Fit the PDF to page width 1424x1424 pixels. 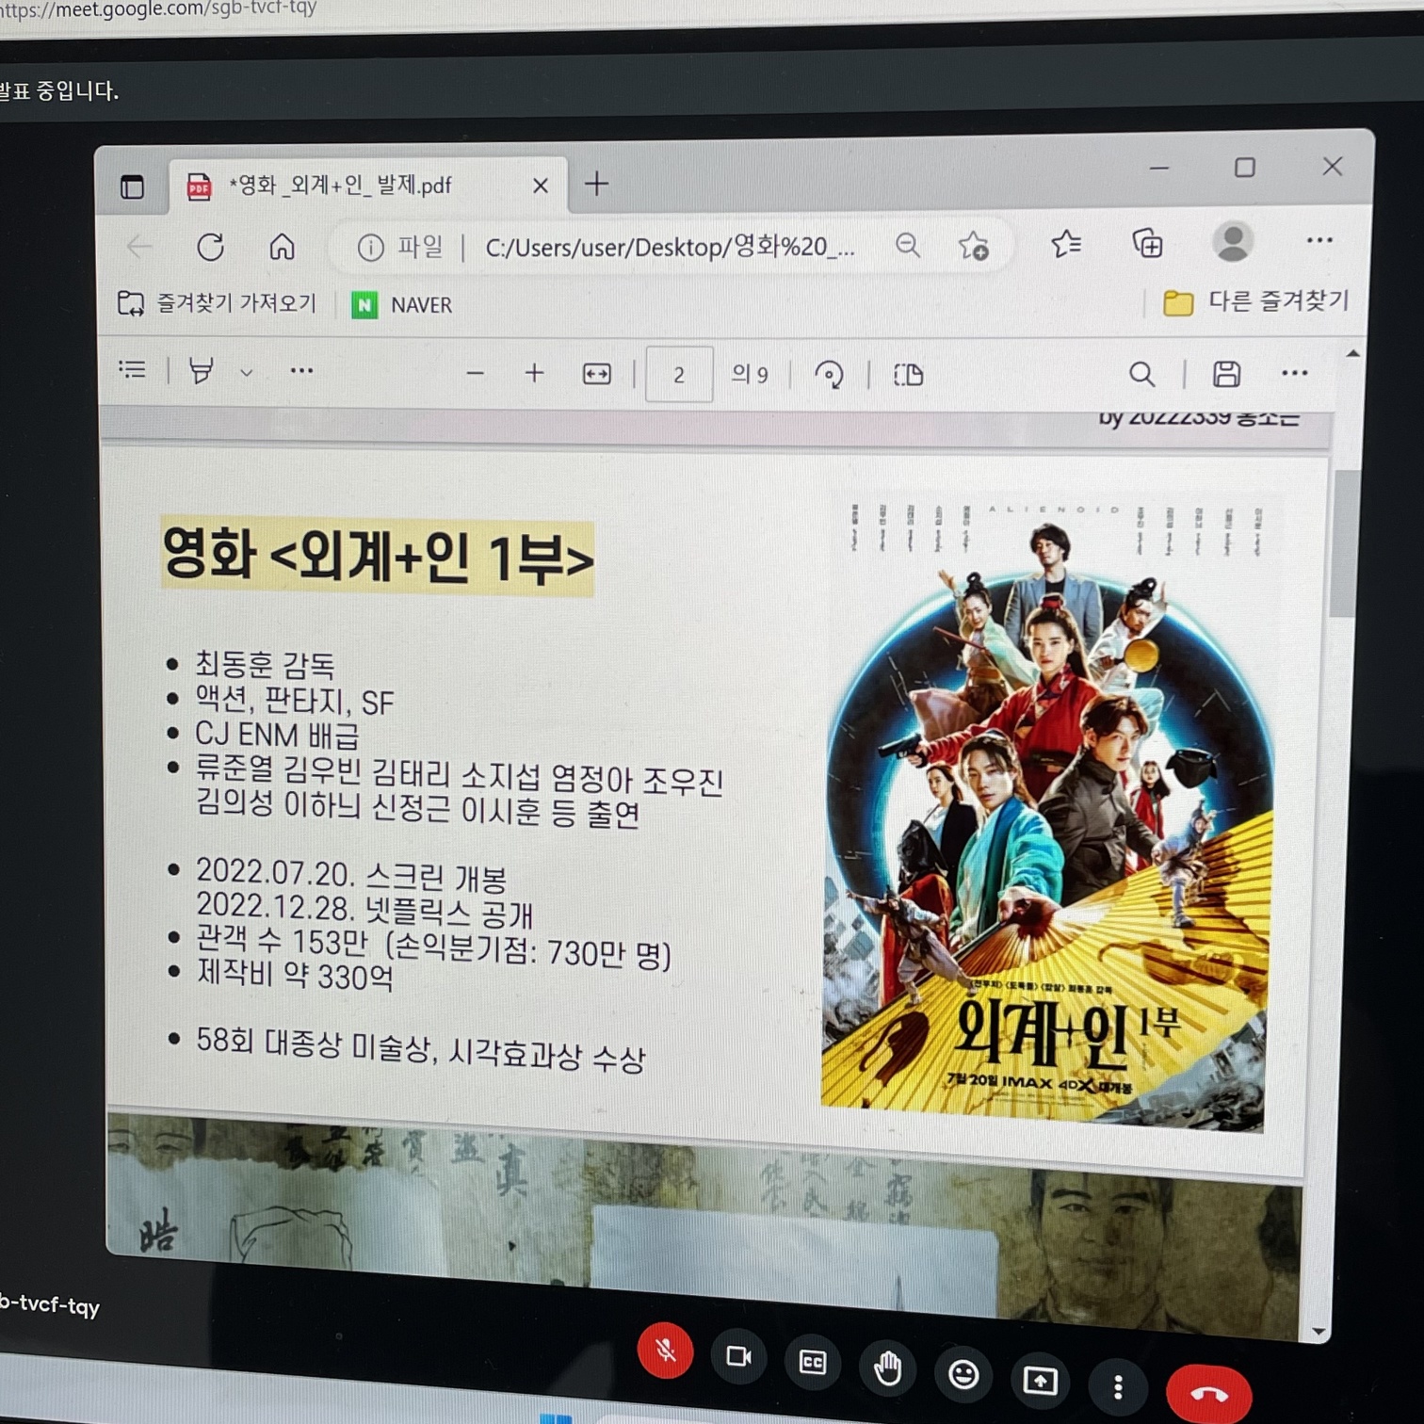597,375
